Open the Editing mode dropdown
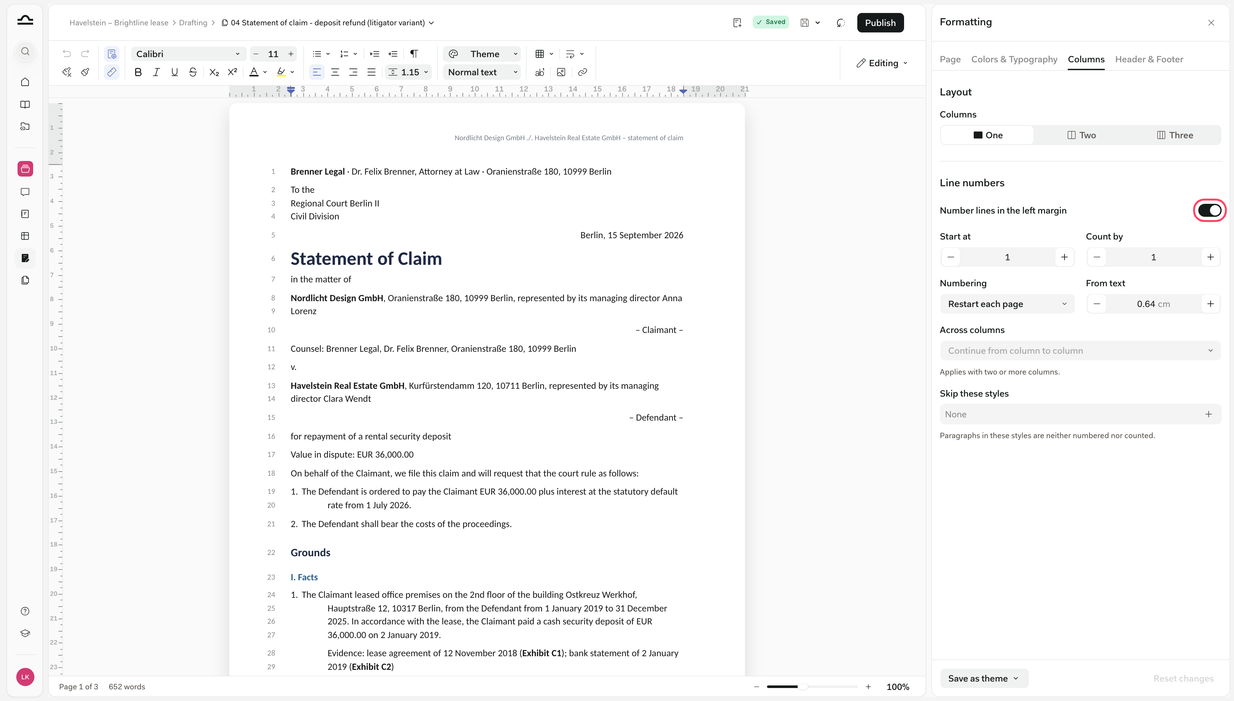Image resolution: width=1234 pixels, height=701 pixels. point(882,63)
